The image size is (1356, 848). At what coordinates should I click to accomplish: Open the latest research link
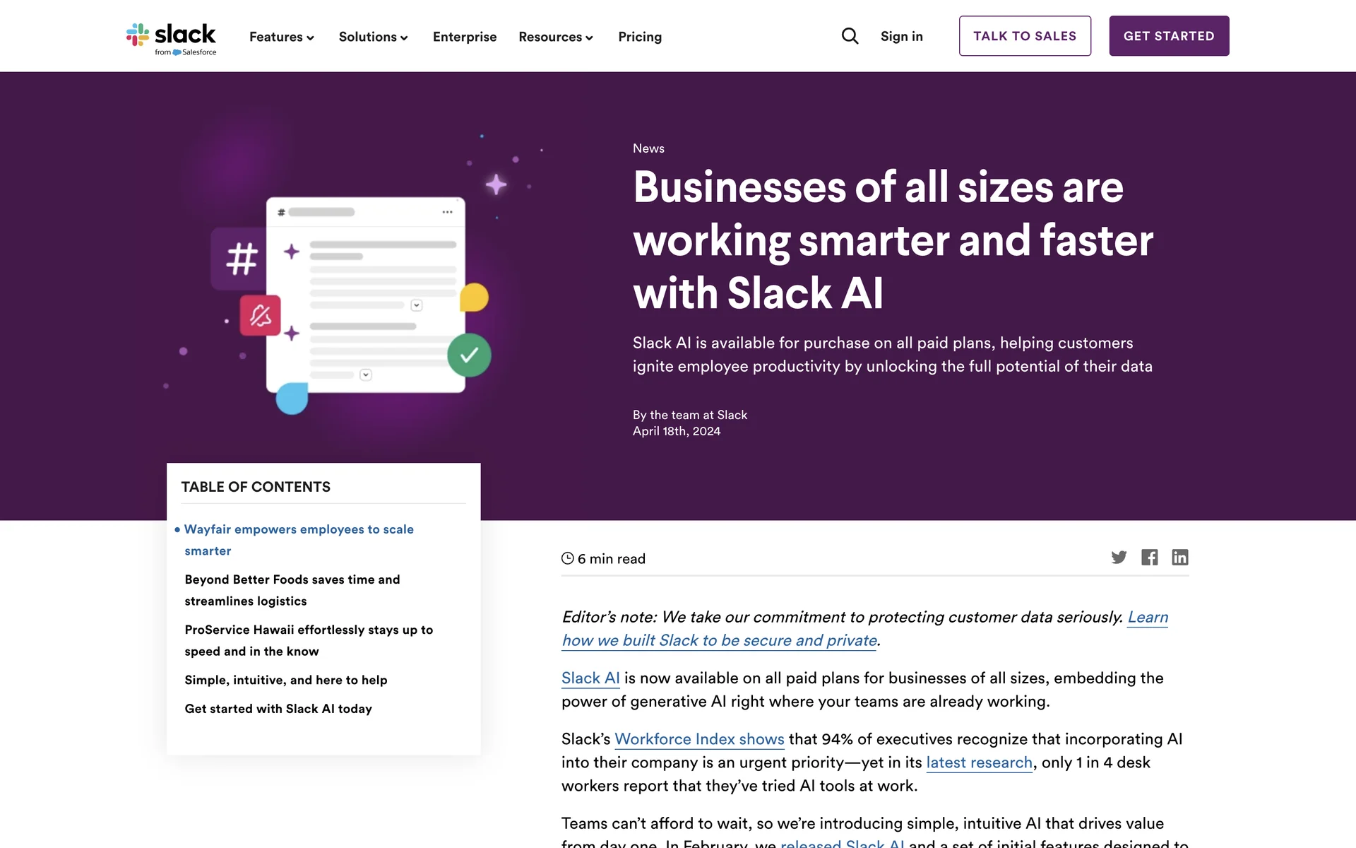coord(979,762)
